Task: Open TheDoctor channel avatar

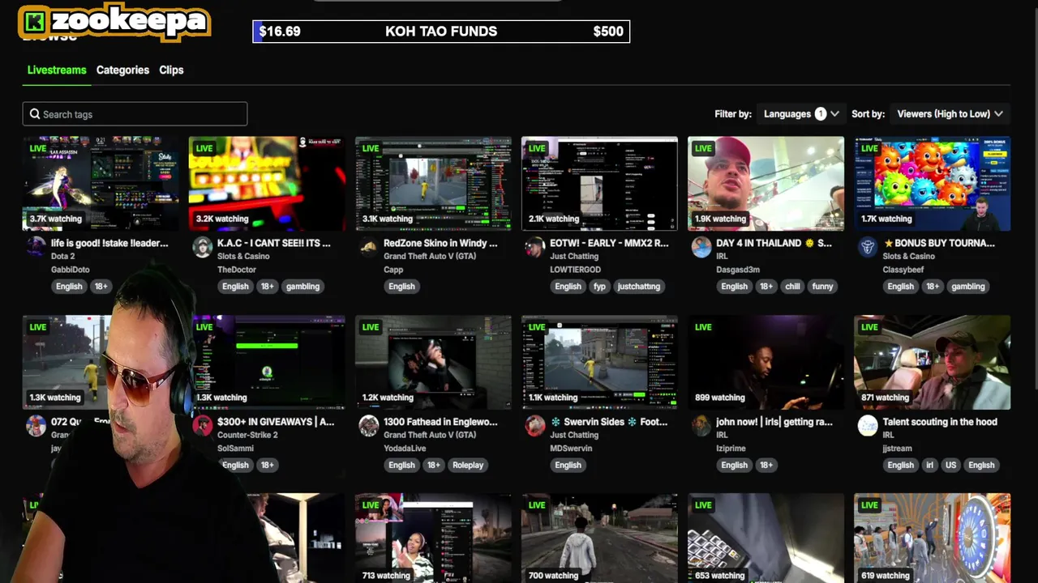Action: point(203,248)
